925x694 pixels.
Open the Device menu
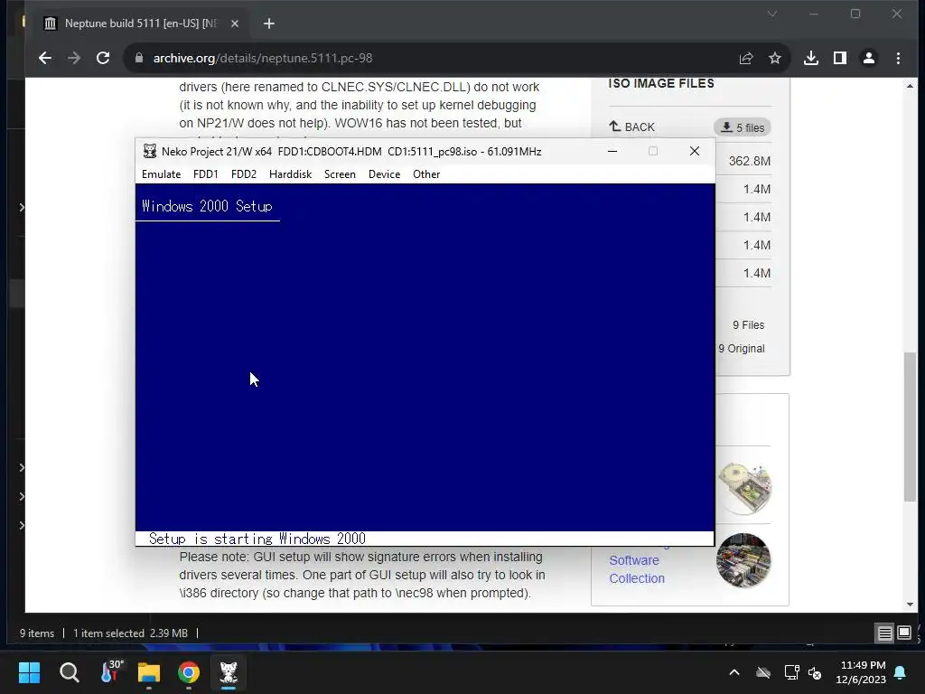coord(384,174)
